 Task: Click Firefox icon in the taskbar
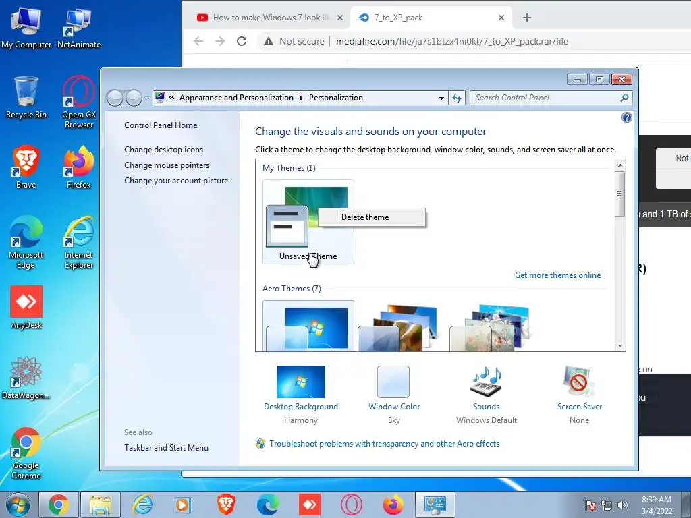coord(393,505)
